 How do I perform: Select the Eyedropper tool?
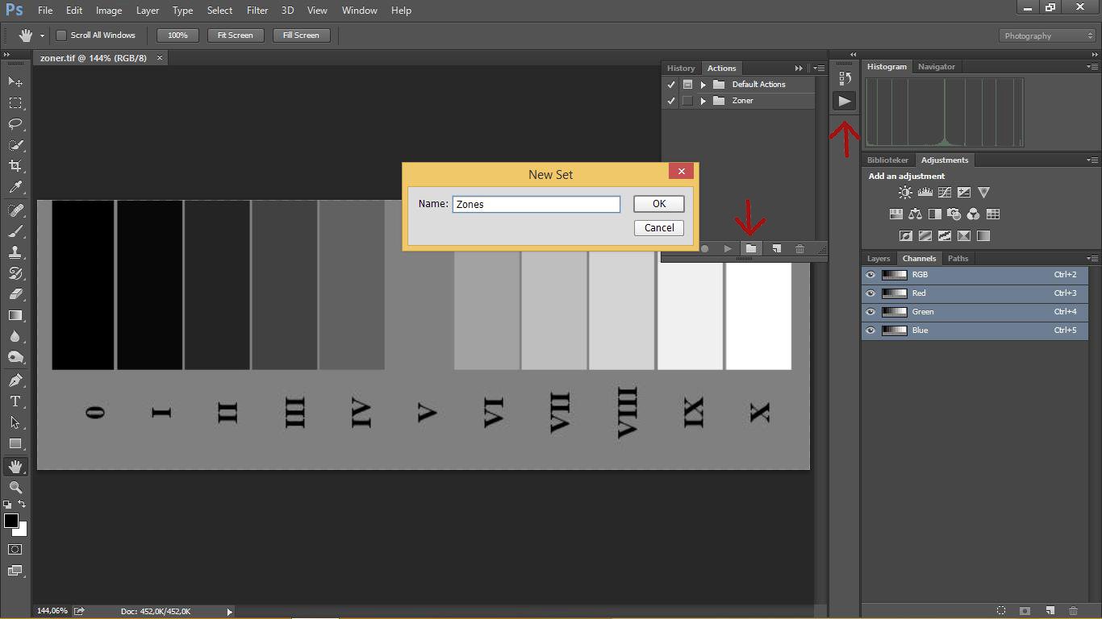[x=15, y=187]
